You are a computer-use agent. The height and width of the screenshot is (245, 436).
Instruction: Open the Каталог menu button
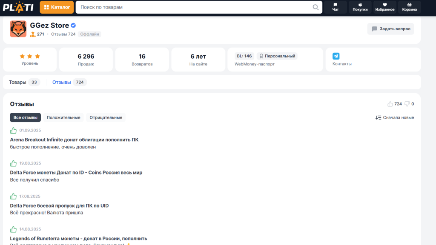click(57, 7)
